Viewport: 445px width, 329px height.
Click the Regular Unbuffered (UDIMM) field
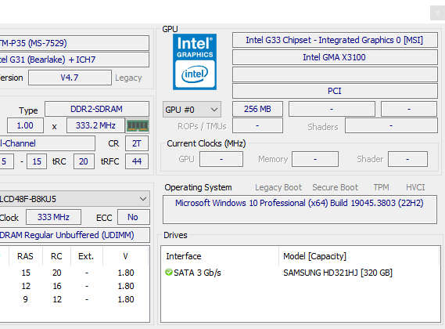pos(74,235)
